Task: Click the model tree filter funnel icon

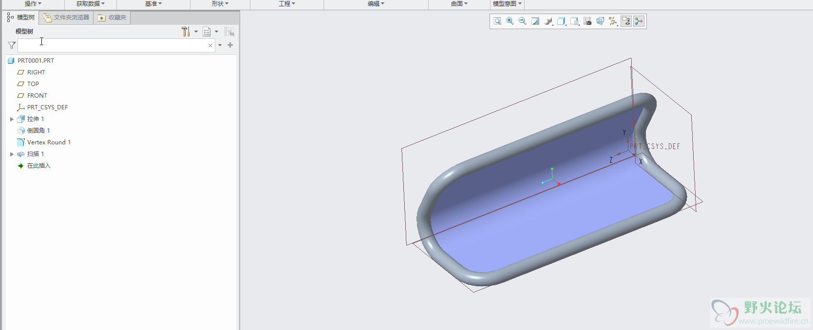Action: pos(12,45)
